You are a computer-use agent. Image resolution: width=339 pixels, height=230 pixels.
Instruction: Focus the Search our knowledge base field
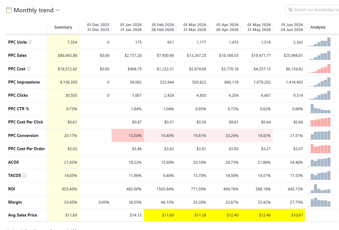click(x=312, y=10)
